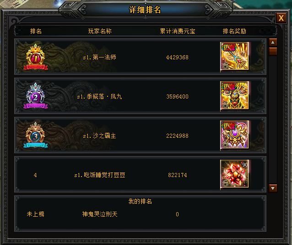Click the scrollbar down arrow
This screenshot has height=245, width=292.
(273, 188)
